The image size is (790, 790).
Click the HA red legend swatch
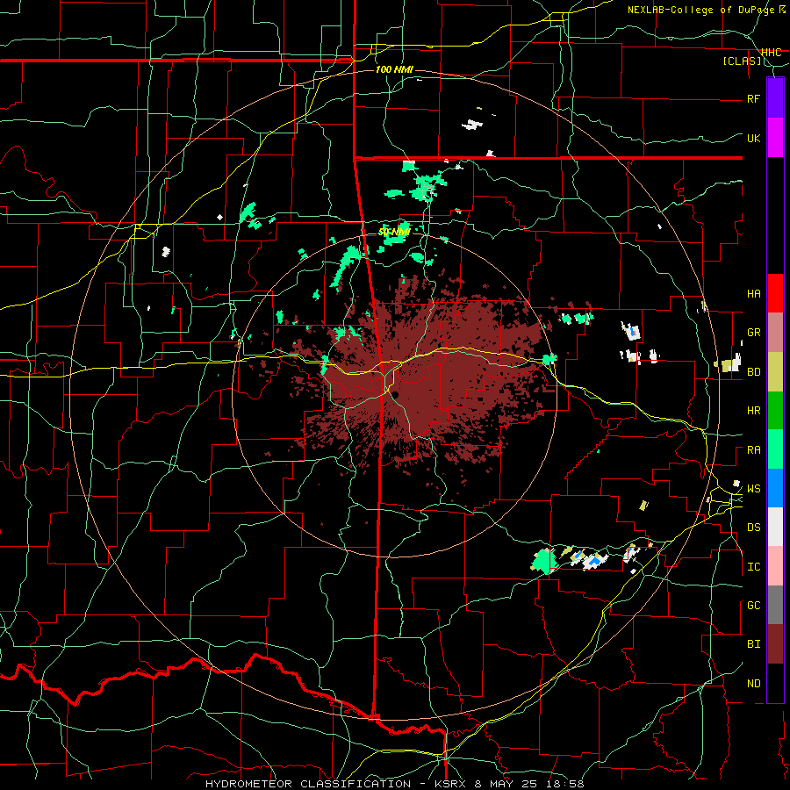point(775,293)
